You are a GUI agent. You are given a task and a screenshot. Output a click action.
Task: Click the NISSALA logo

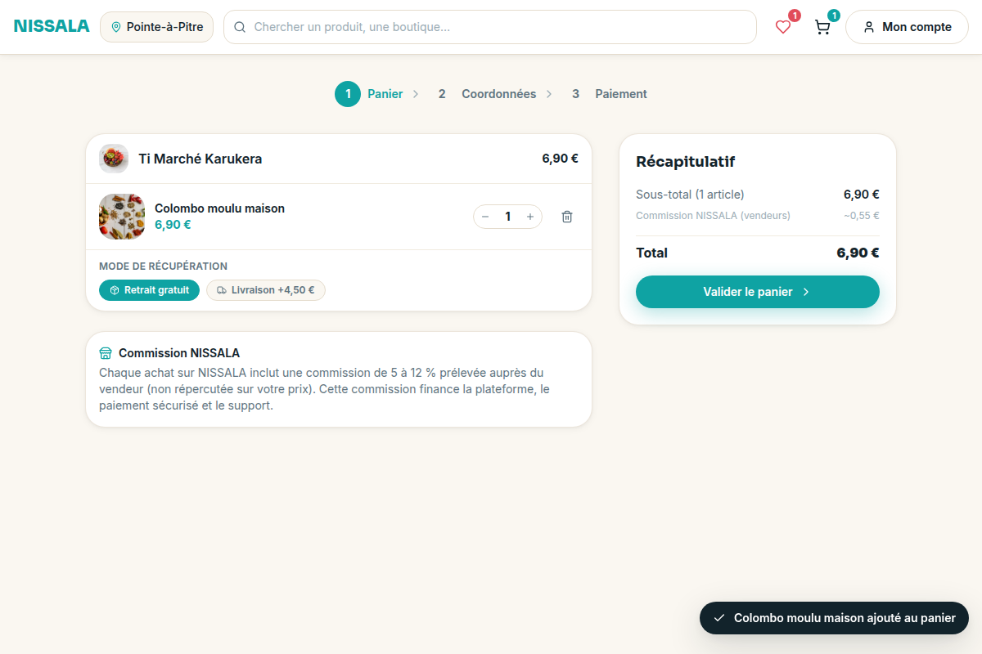tap(52, 26)
